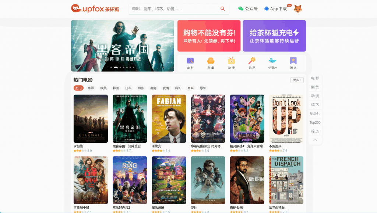Click the 精灵旅社4：变身大冒险 title link

click(246, 146)
